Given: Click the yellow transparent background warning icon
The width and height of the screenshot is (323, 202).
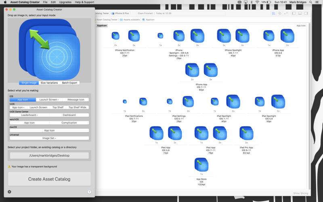Looking at the screenshot, I should tap(9, 166).
